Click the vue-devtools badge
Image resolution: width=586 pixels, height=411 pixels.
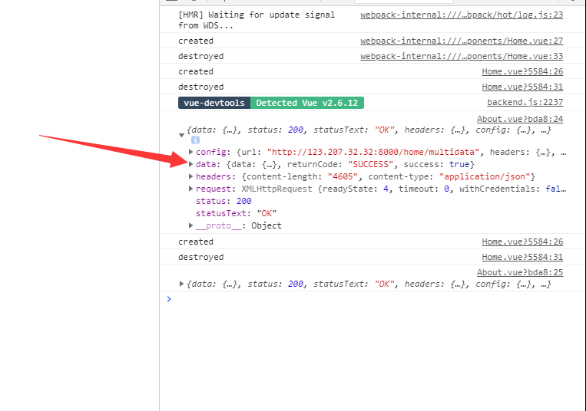[x=214, y=103]
